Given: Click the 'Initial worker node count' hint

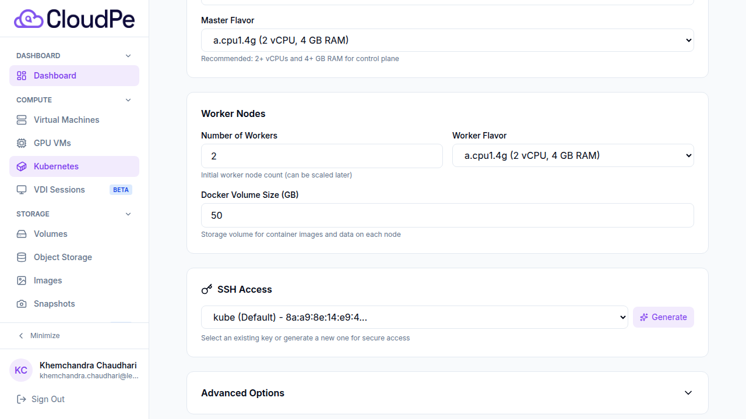Looking at the screenshot, I should click(x=276, y=175).
